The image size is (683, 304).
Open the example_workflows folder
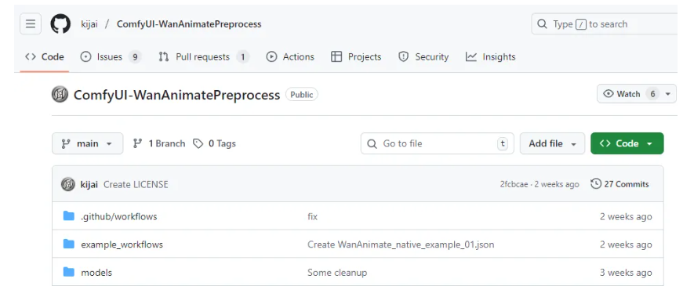pos(122,244)
